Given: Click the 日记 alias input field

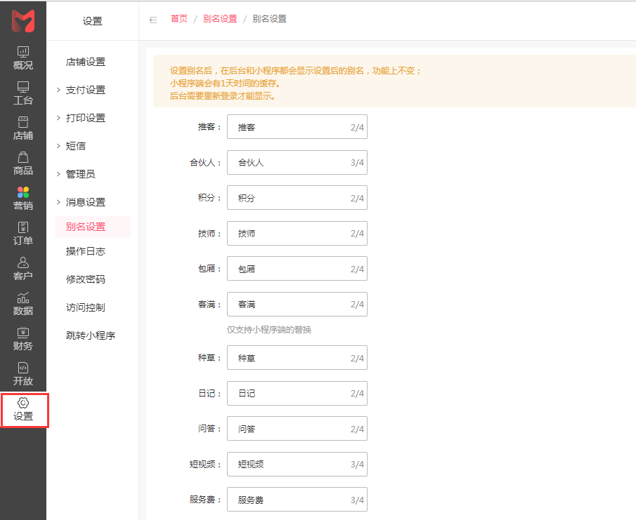Looking at the screenshot, I should coord(297,393).
